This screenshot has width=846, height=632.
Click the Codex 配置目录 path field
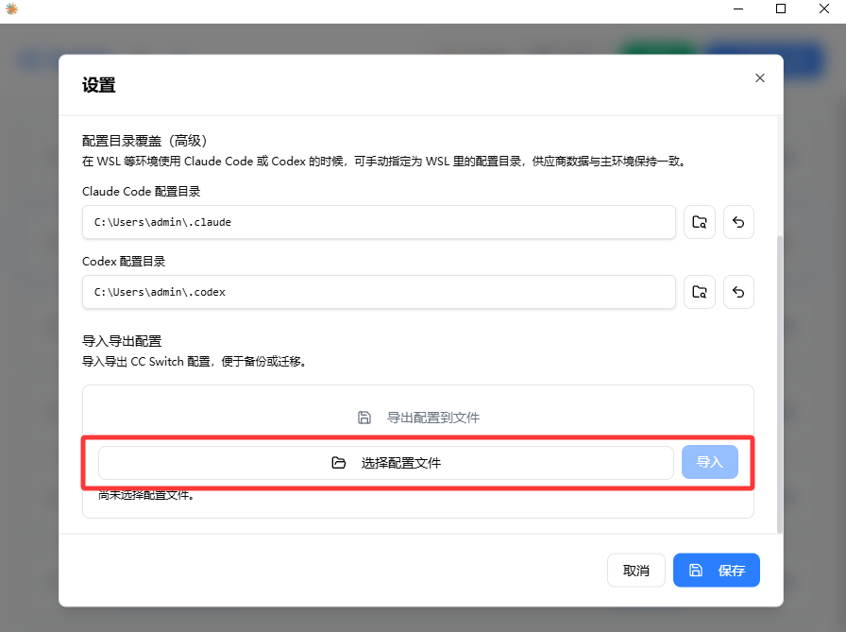(x=379, y=293)
